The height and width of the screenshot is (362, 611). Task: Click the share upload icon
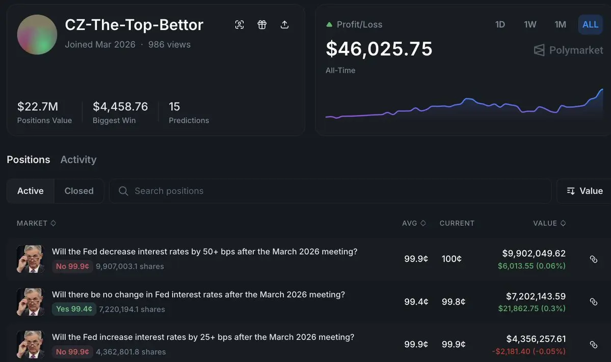[284, 25]
